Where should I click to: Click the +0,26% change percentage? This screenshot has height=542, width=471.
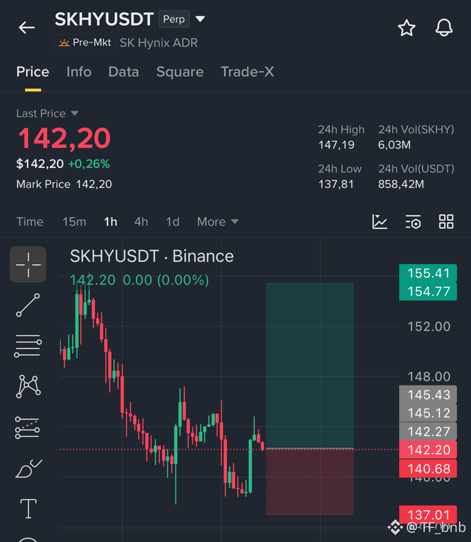tap(89, 164)
